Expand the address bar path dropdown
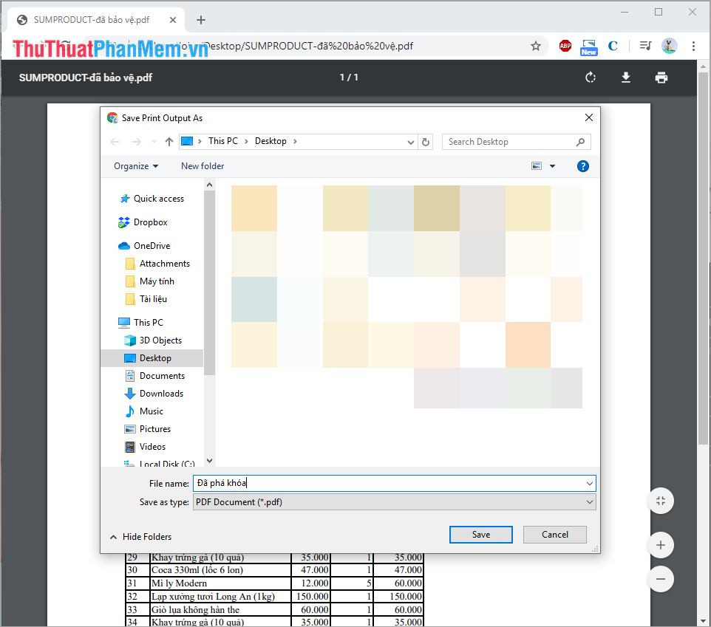The image size is (711, 627). point(410,143)
